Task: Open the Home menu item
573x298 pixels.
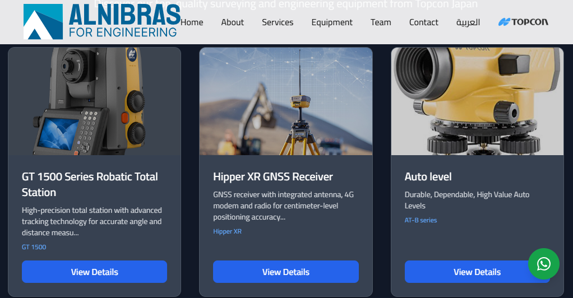Action: pyautogui.click(x=192, y=22)
